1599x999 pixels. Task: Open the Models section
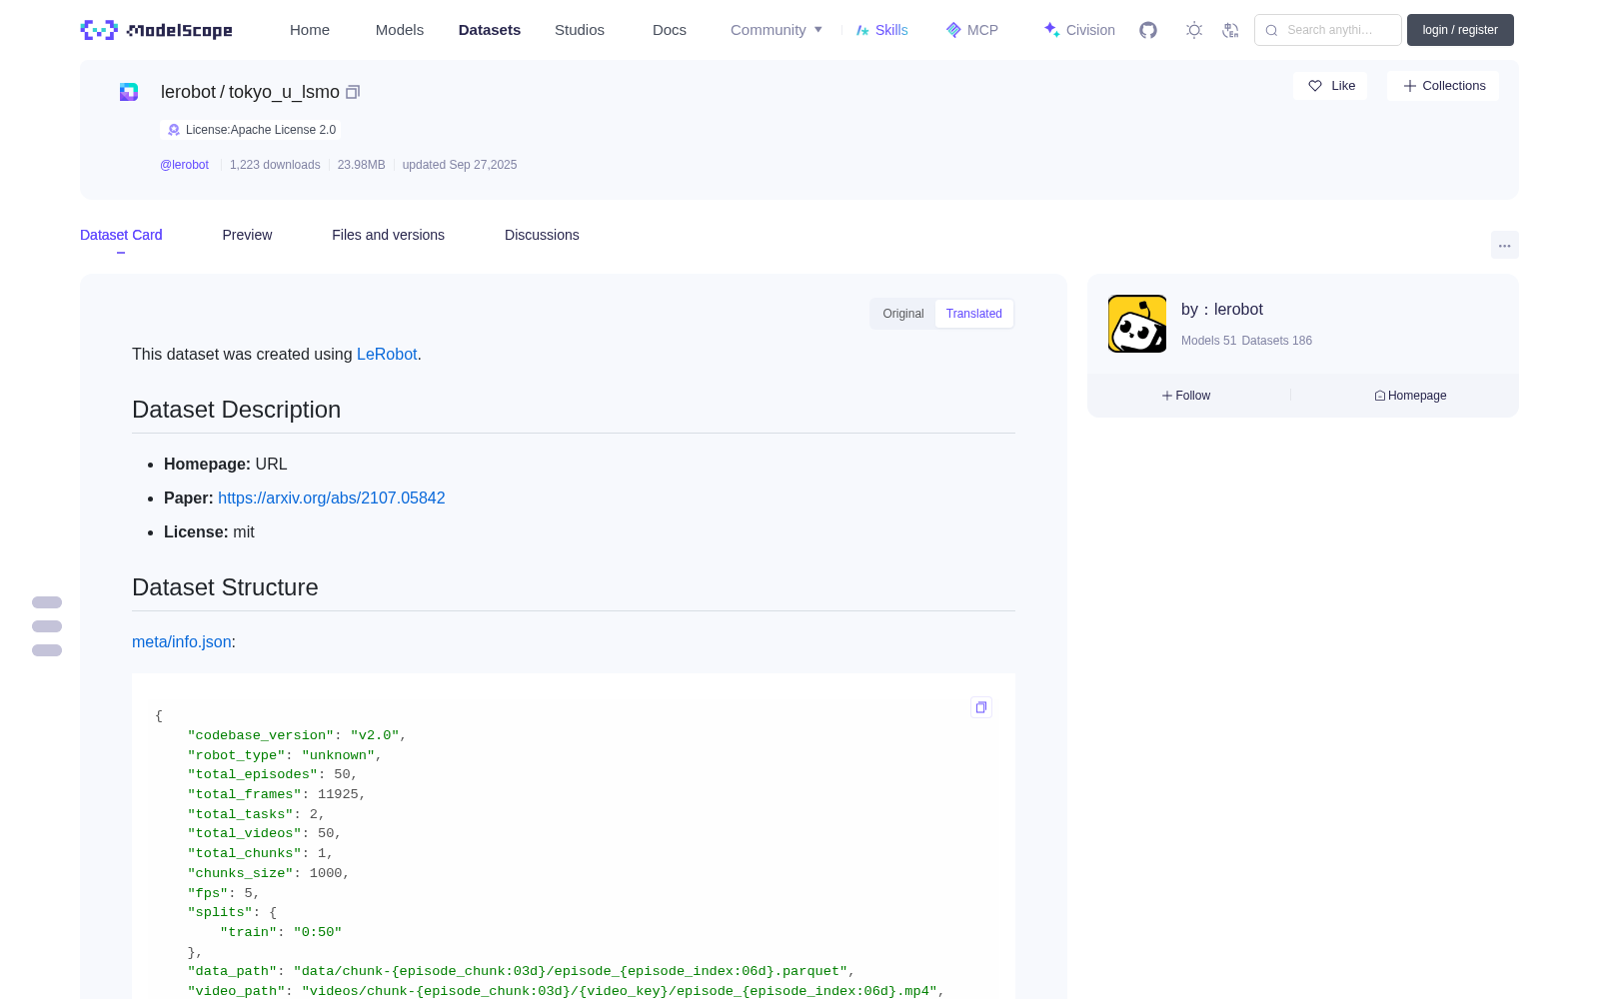400,30
